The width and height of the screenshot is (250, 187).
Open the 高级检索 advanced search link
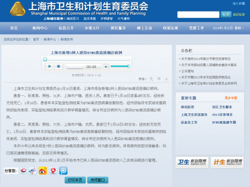point(239,14)
